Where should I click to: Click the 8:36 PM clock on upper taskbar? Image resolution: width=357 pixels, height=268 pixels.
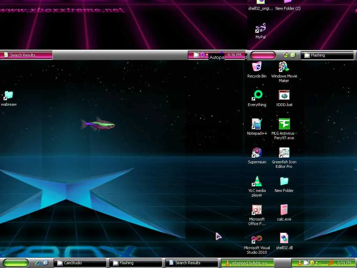tap(234, 55)
